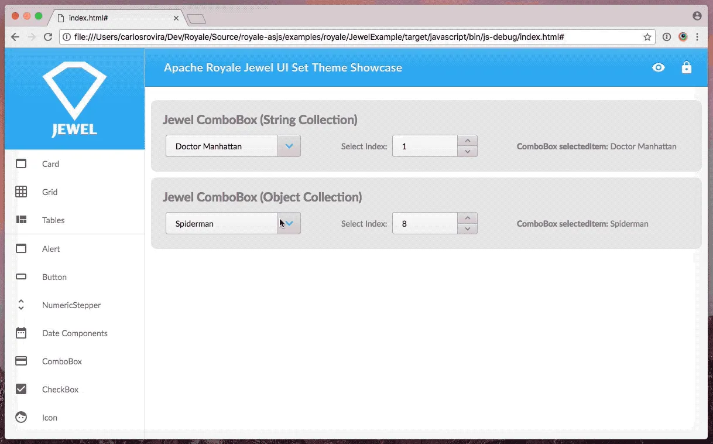Click the Spiderman combobox text field

click(x=222, y=223)
